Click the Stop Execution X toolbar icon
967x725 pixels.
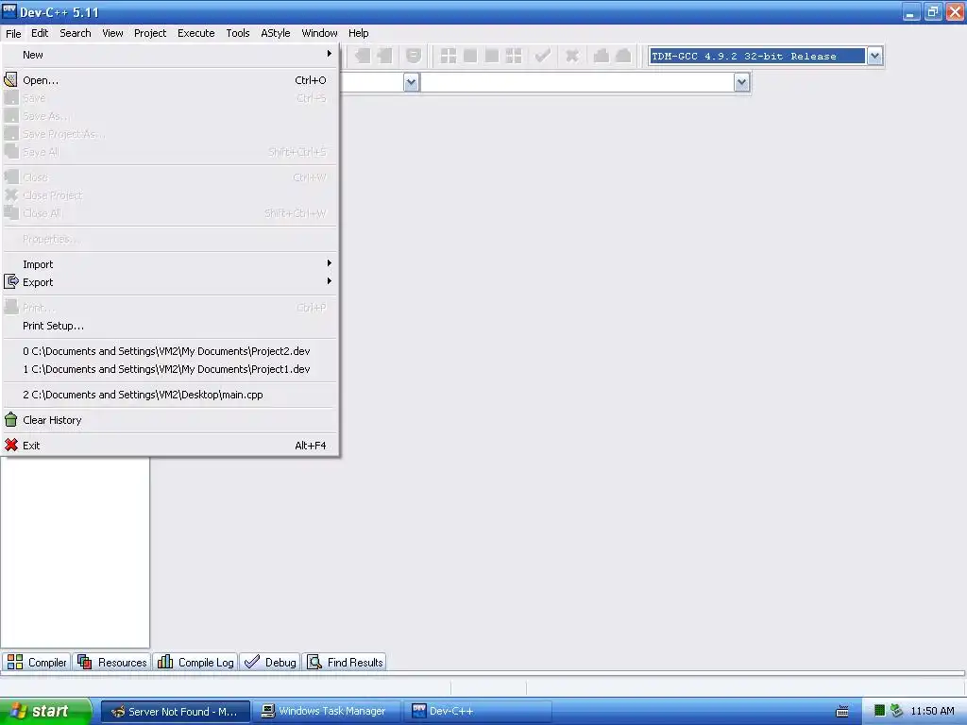[x=571, y=56]
